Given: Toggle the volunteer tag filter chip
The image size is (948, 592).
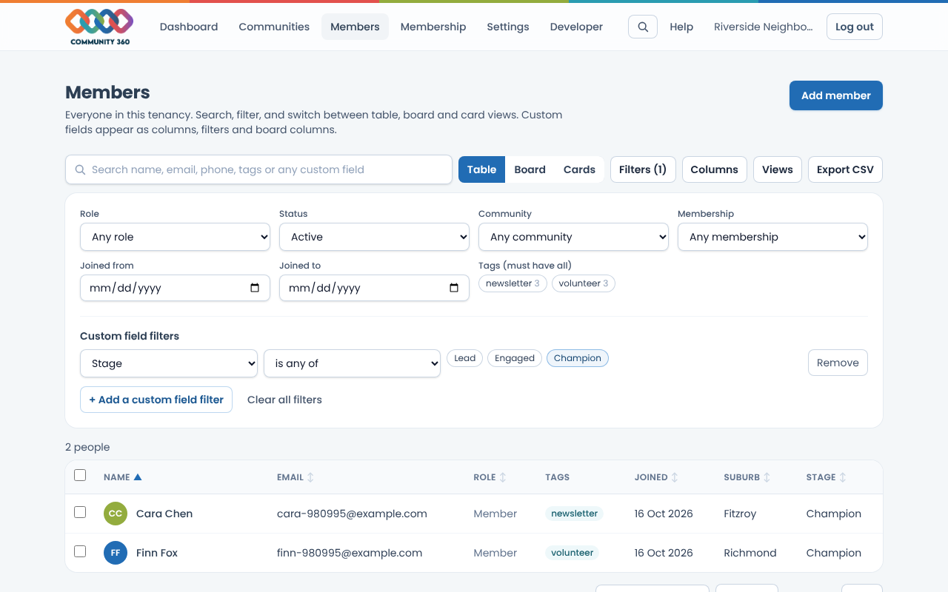Looking at the screenshot, I should coord(584,283).
